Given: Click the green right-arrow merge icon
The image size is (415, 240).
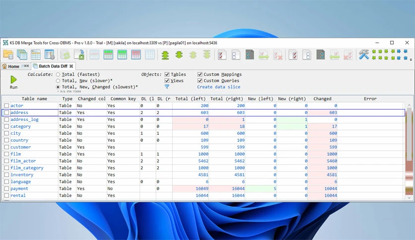Looking at the screenshot, I should click(264, 55).
